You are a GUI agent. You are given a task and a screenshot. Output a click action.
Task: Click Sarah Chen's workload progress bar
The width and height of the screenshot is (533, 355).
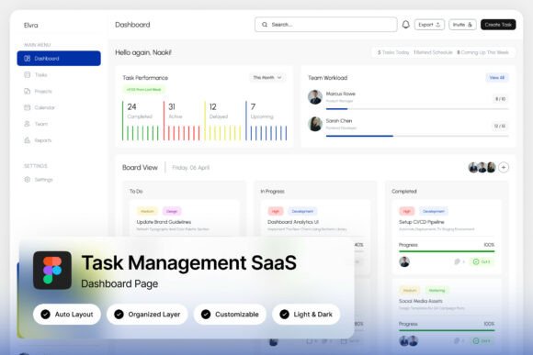pos(417,136)
